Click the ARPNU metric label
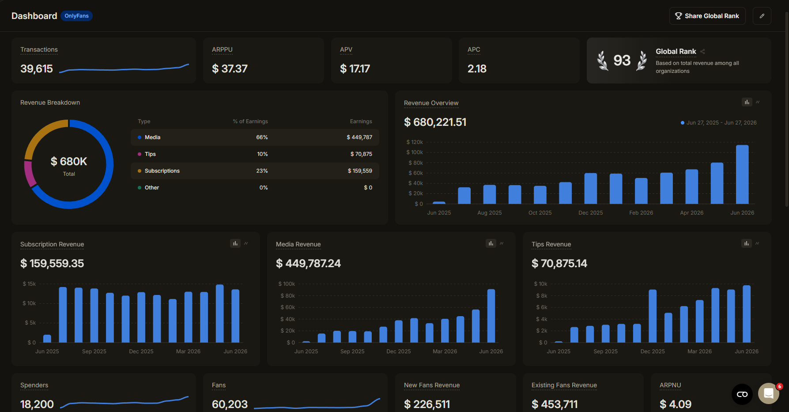789x412 pixels. [670, 385]
